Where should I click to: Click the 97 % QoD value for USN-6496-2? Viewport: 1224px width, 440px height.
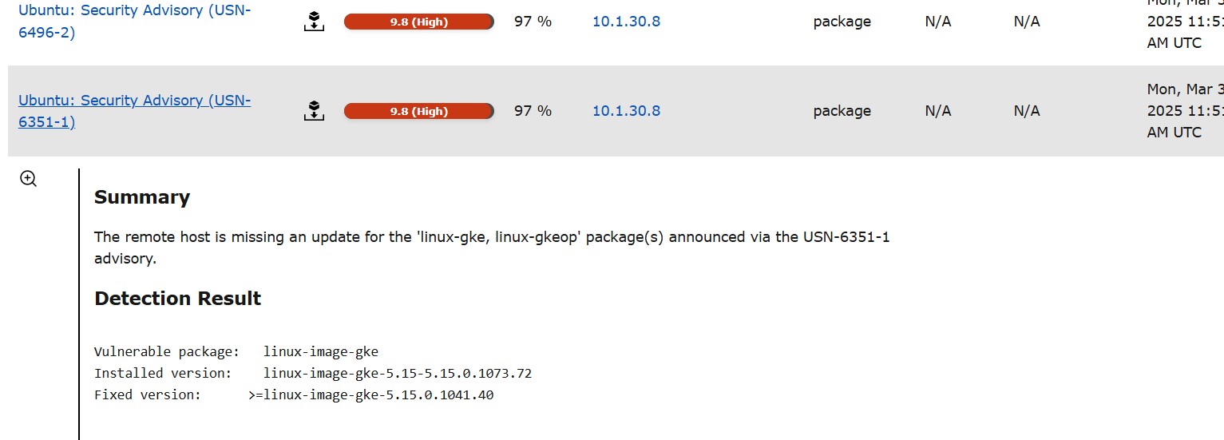coord(533,22)
